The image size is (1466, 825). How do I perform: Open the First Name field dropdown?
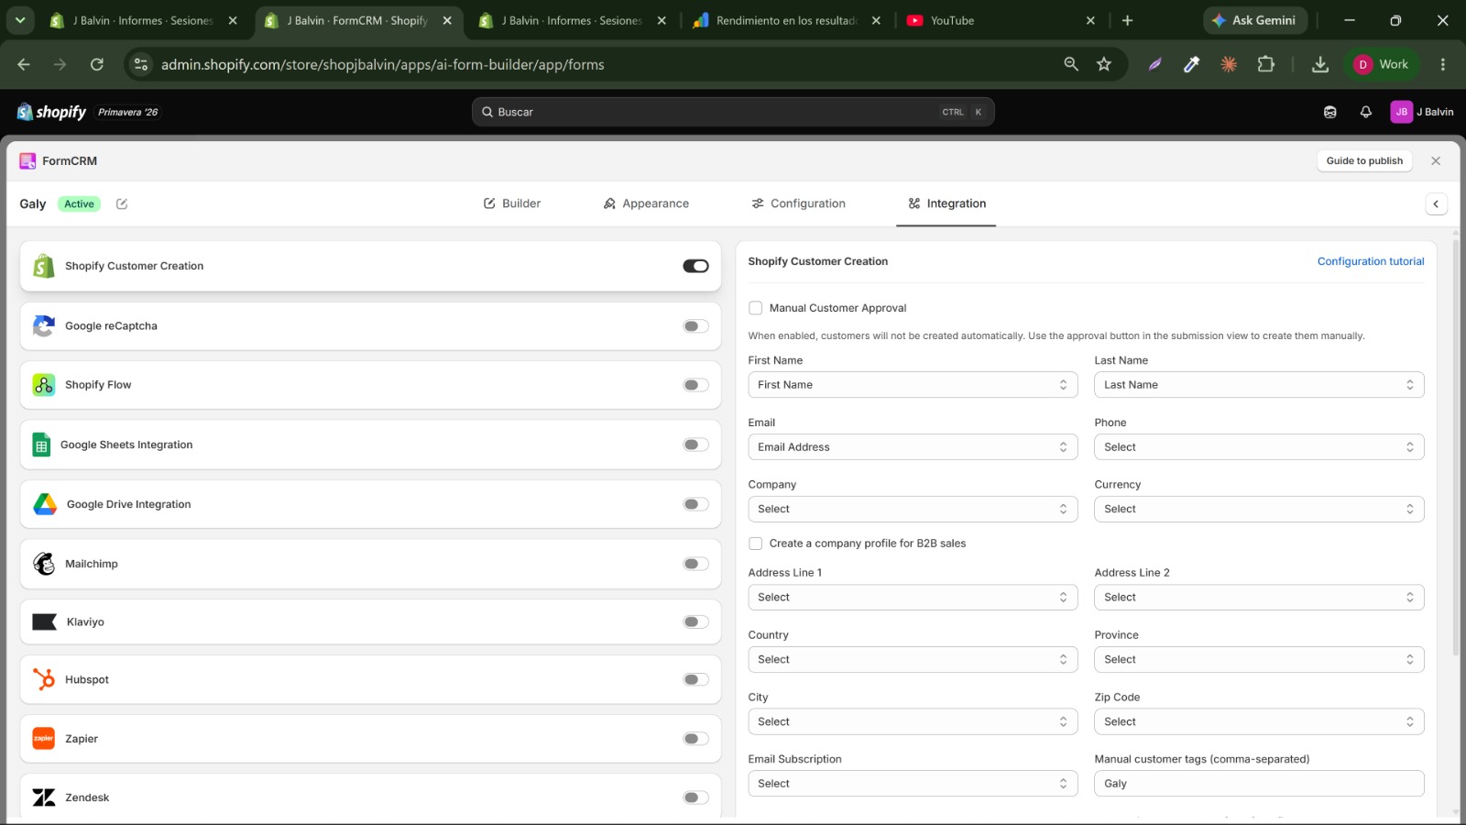tap(913, 385)
